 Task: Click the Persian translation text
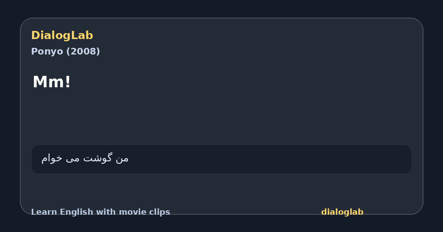(85, 158)
